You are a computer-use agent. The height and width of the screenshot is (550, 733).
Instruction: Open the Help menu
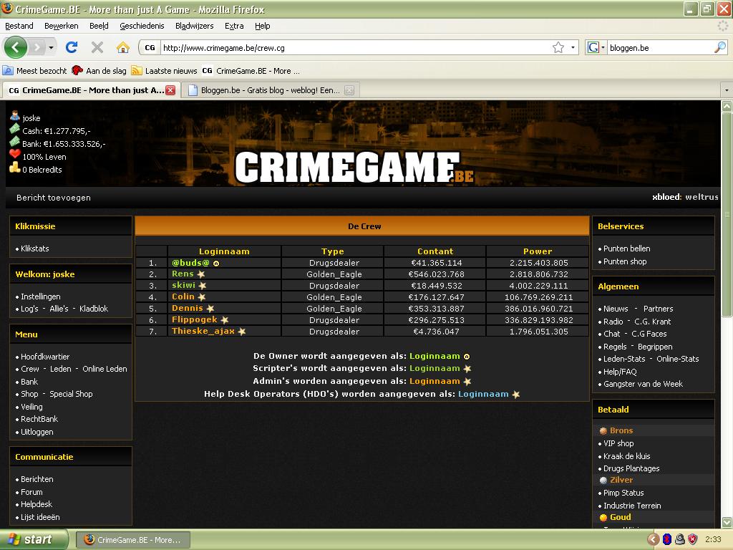(262, 26)
